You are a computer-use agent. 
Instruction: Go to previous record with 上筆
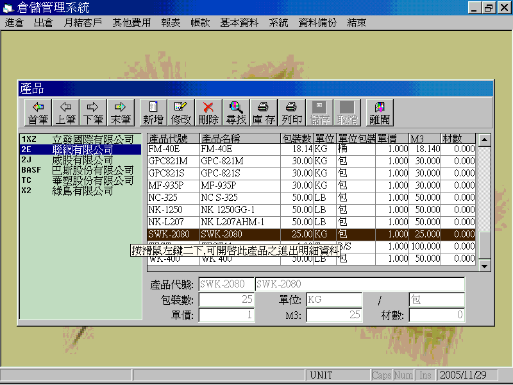click(x=65, y=112)
